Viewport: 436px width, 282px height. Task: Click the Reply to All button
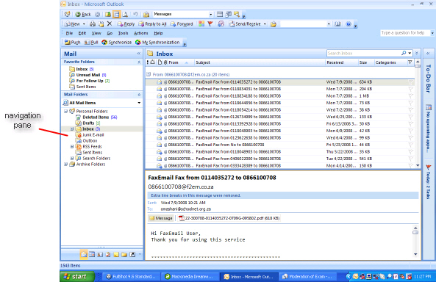point(152,24)
